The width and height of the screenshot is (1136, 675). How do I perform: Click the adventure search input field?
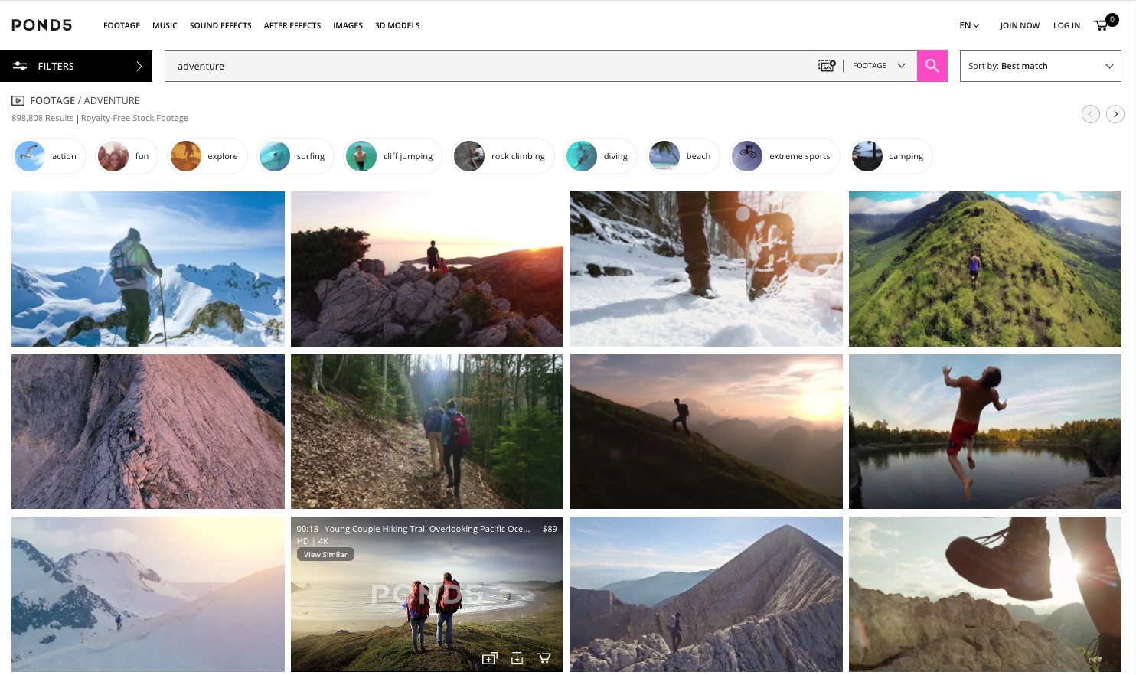pyautogui.click(x=490, y=66)
